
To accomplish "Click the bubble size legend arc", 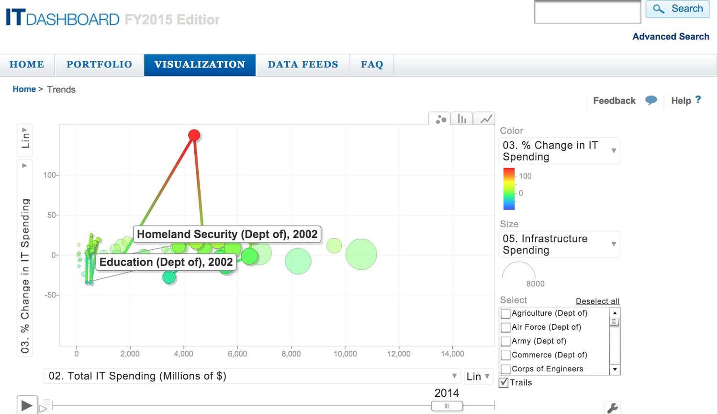I will point(518,270).
